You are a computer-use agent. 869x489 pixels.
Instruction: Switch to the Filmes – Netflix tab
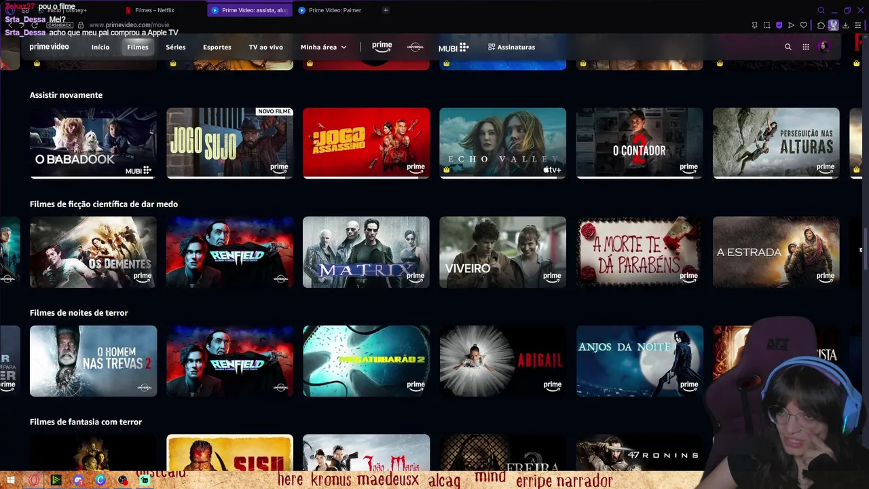point(155,10)
